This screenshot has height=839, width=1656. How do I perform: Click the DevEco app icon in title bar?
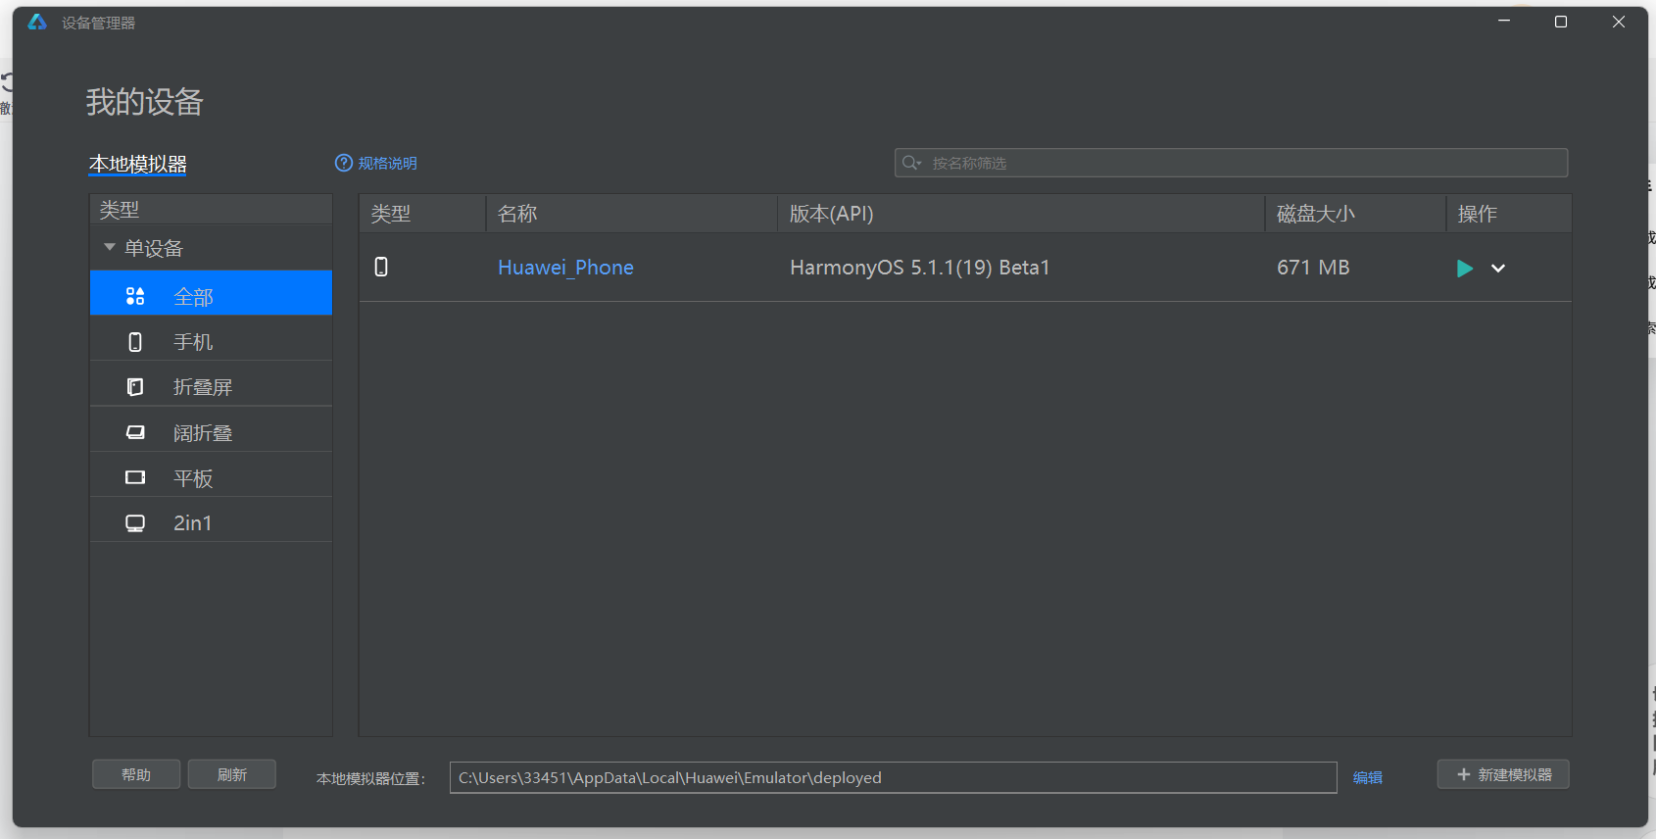tap(37, 22)
